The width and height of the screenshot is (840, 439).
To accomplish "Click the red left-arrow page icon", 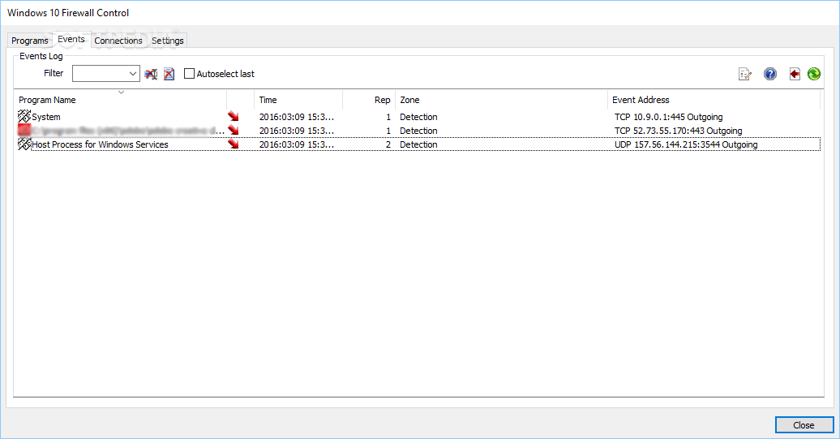I will (795, 74).
